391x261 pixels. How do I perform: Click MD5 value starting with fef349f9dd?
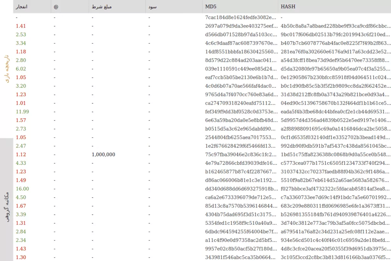coord(241,112)
